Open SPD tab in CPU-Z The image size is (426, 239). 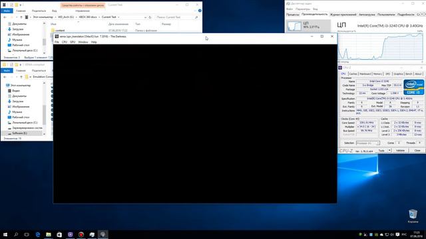(387, 74)
